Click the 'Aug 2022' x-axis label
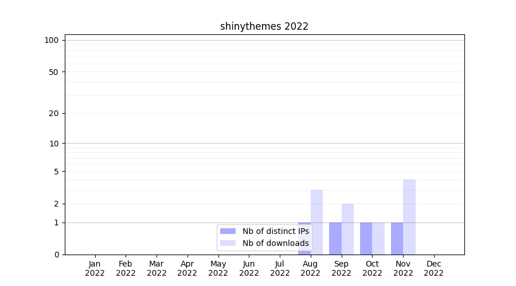 (x=310, y=268)
